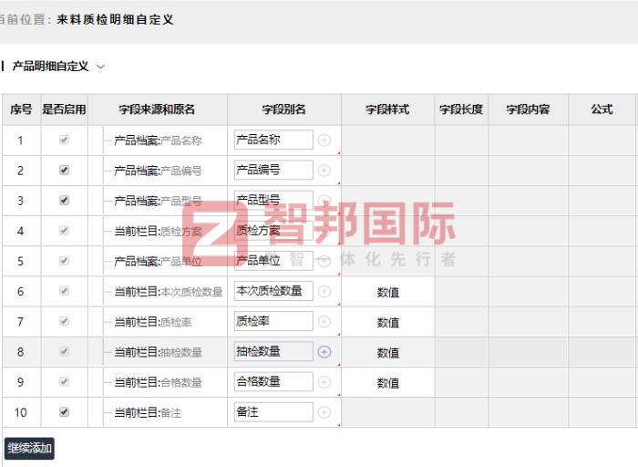Edit the 质检率 alias input field
Image resolution: width=638 pixels, height=467 pixels.
pyautogui.click(x=273, y=321)
